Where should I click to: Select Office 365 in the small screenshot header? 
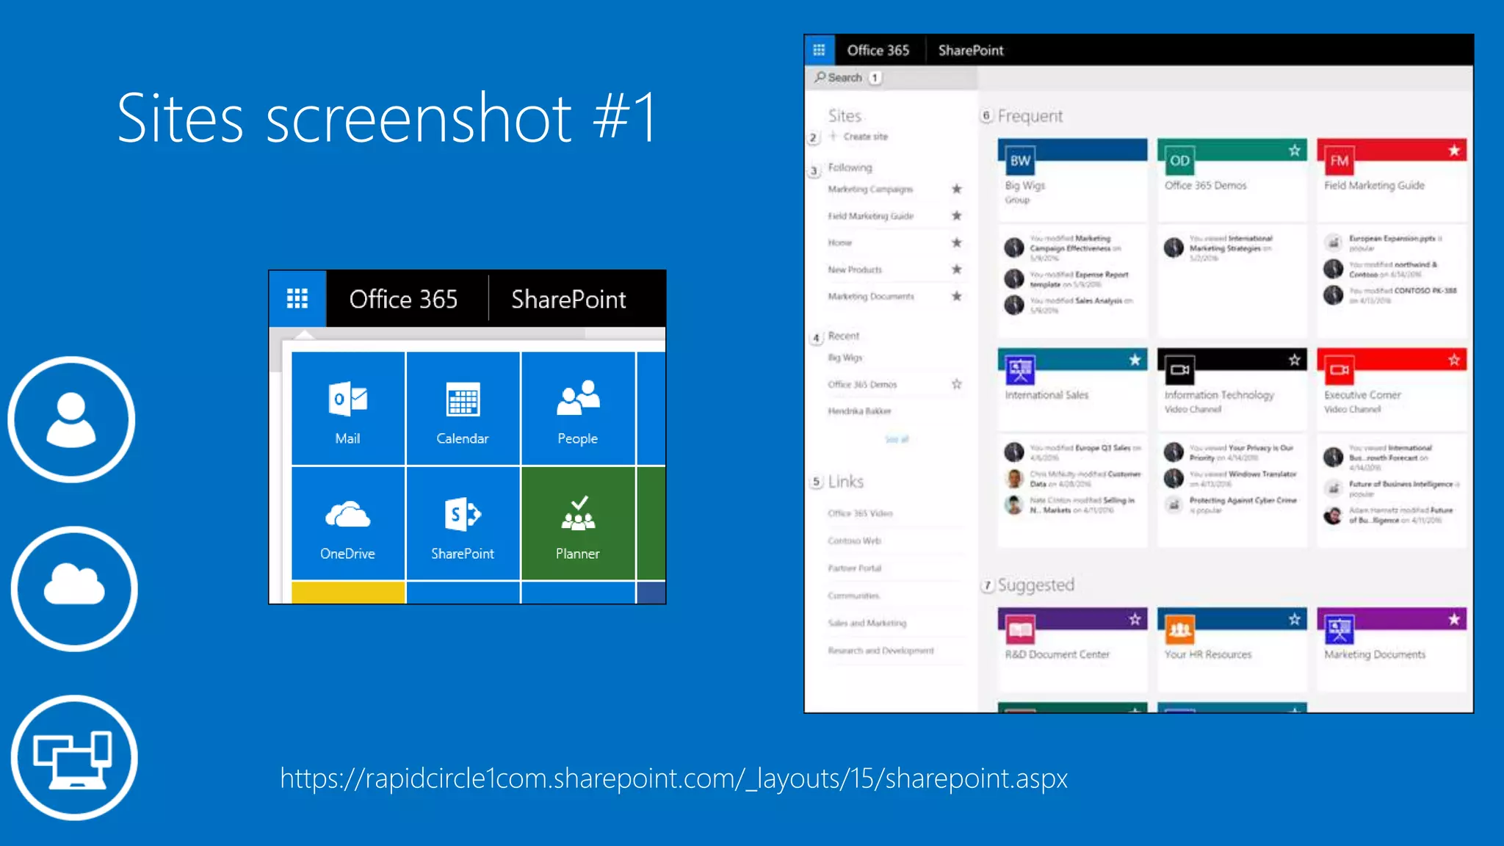pyautogui.click(x=403, y=299)
